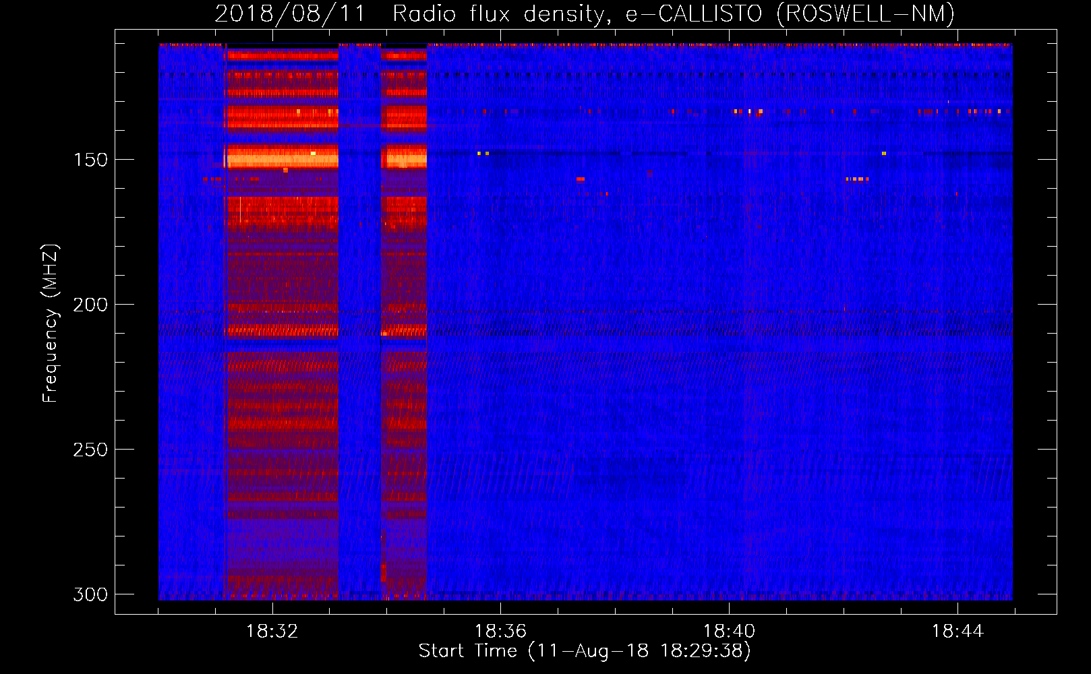
Task: Click the 18:36 time tick label
Action: click(x=500, y=632)
